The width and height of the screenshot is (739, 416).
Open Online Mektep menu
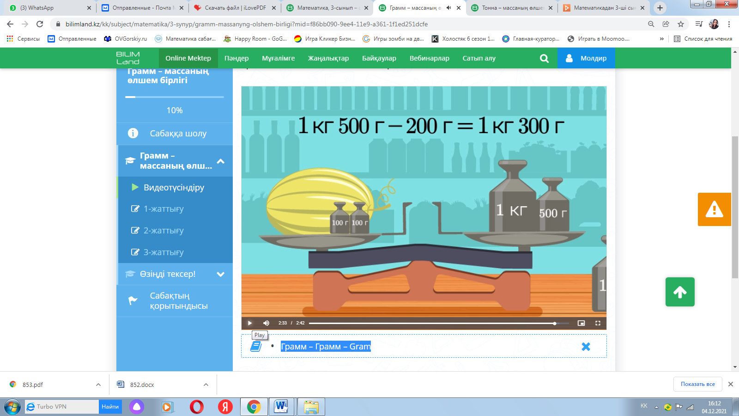pos(188,58)
